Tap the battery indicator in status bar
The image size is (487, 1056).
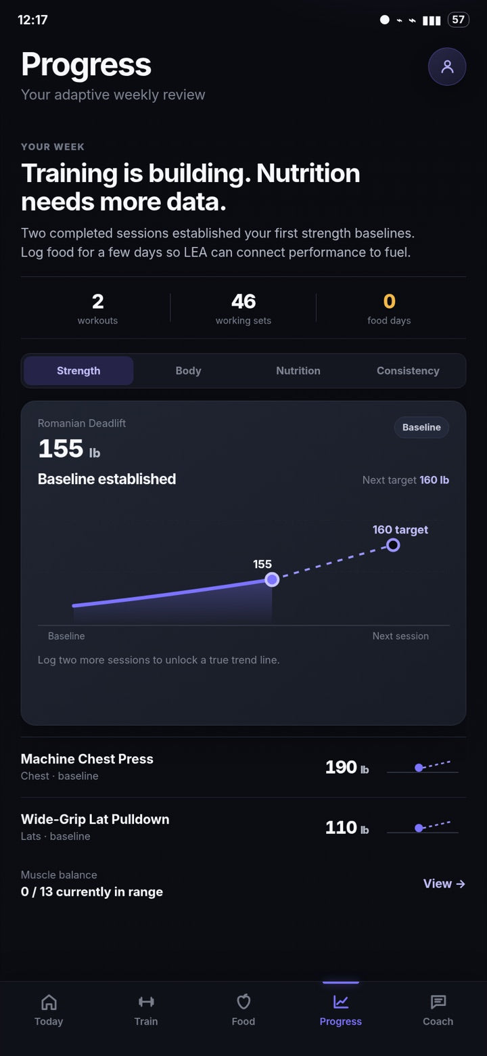tap(459, 20)
